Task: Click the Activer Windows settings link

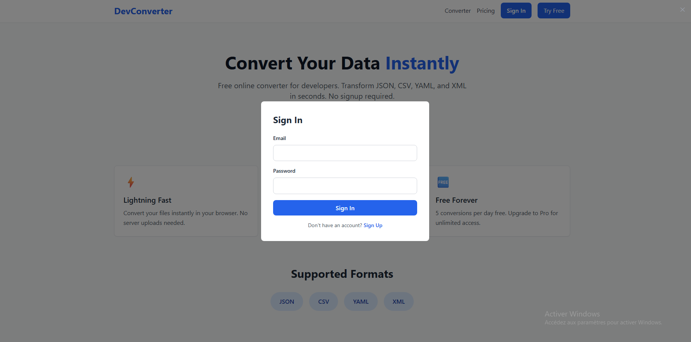Action: (x=603, y=322)
